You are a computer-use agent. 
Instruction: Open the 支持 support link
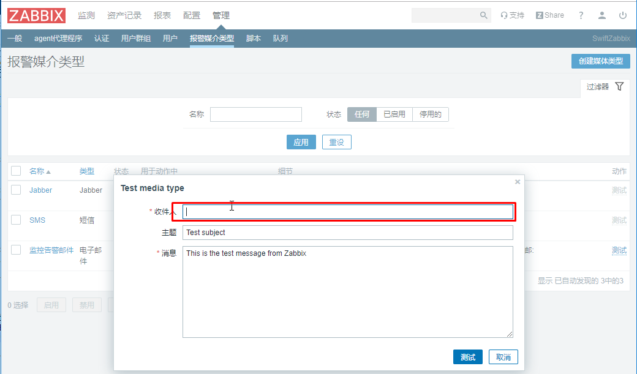point(512,15)
